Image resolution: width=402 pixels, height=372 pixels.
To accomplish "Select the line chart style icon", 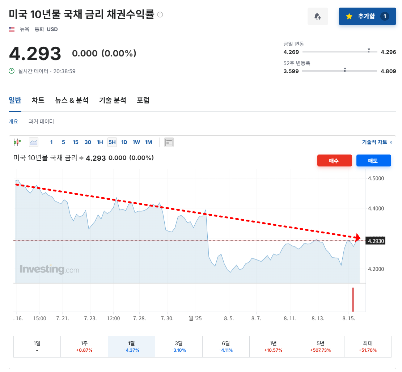I will [x=33, y=142].
